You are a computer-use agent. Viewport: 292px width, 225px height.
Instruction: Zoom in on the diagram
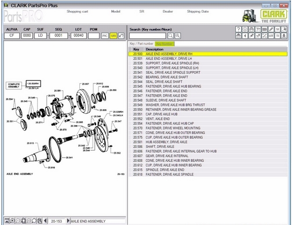pos(12,221)
